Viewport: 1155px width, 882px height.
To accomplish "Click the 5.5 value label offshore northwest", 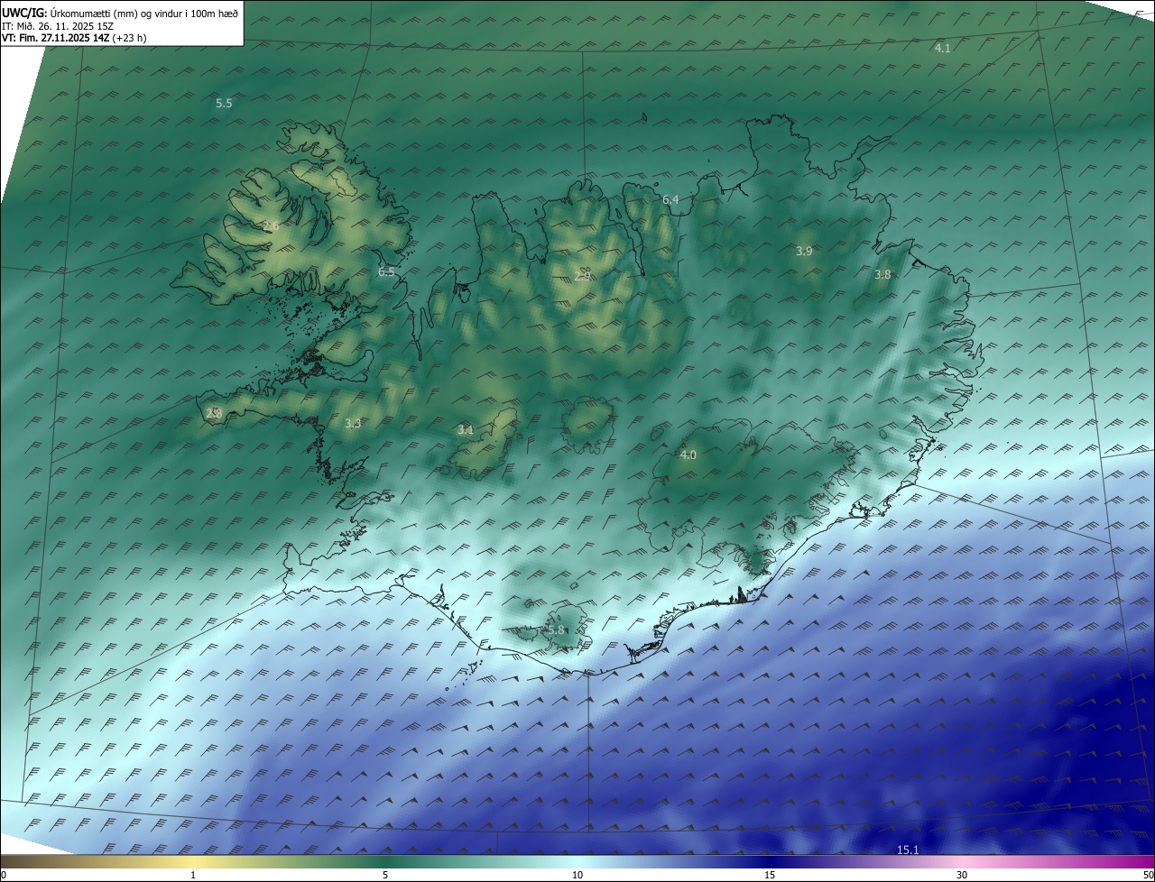I will click(x=224, y=104).
